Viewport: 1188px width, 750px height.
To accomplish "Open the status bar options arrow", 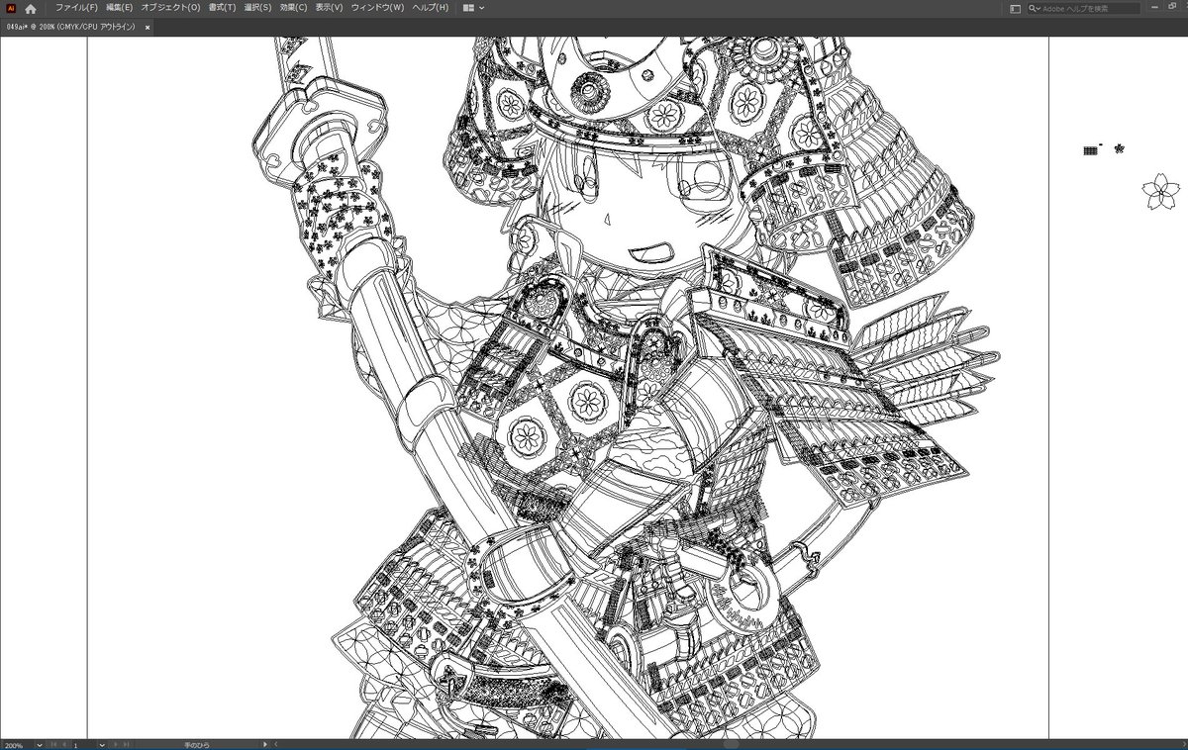I will coord(264,744).
